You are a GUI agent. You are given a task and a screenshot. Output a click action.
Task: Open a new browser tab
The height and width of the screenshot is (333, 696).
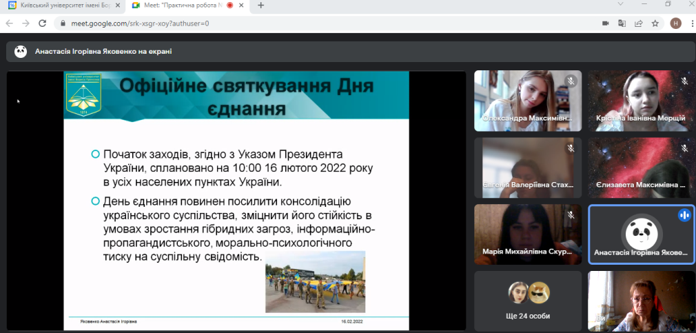click(x=260, y=5)
